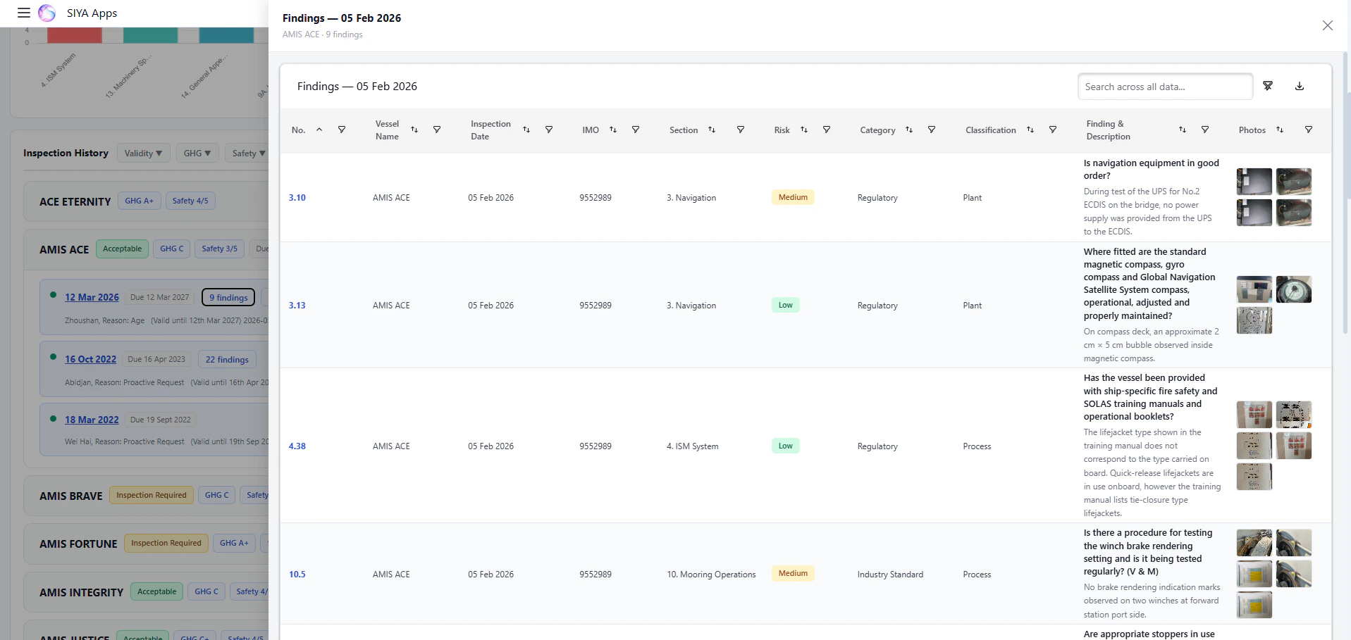
Task: Filter the Risk column
Action: point(827,130)
